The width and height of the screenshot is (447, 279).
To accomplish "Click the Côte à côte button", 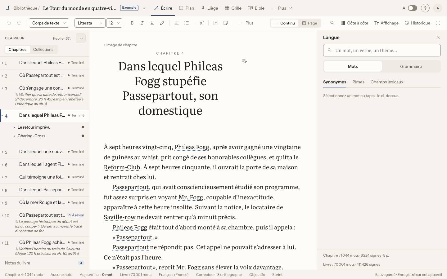I will tap(354, 23).
